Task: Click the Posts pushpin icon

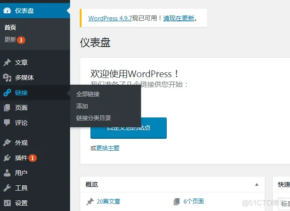Action: pos(7,63)
